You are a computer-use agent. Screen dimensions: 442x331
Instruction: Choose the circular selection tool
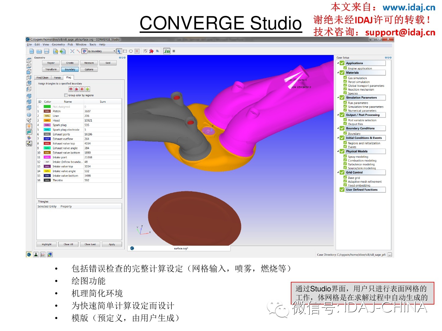coord(131,51)
